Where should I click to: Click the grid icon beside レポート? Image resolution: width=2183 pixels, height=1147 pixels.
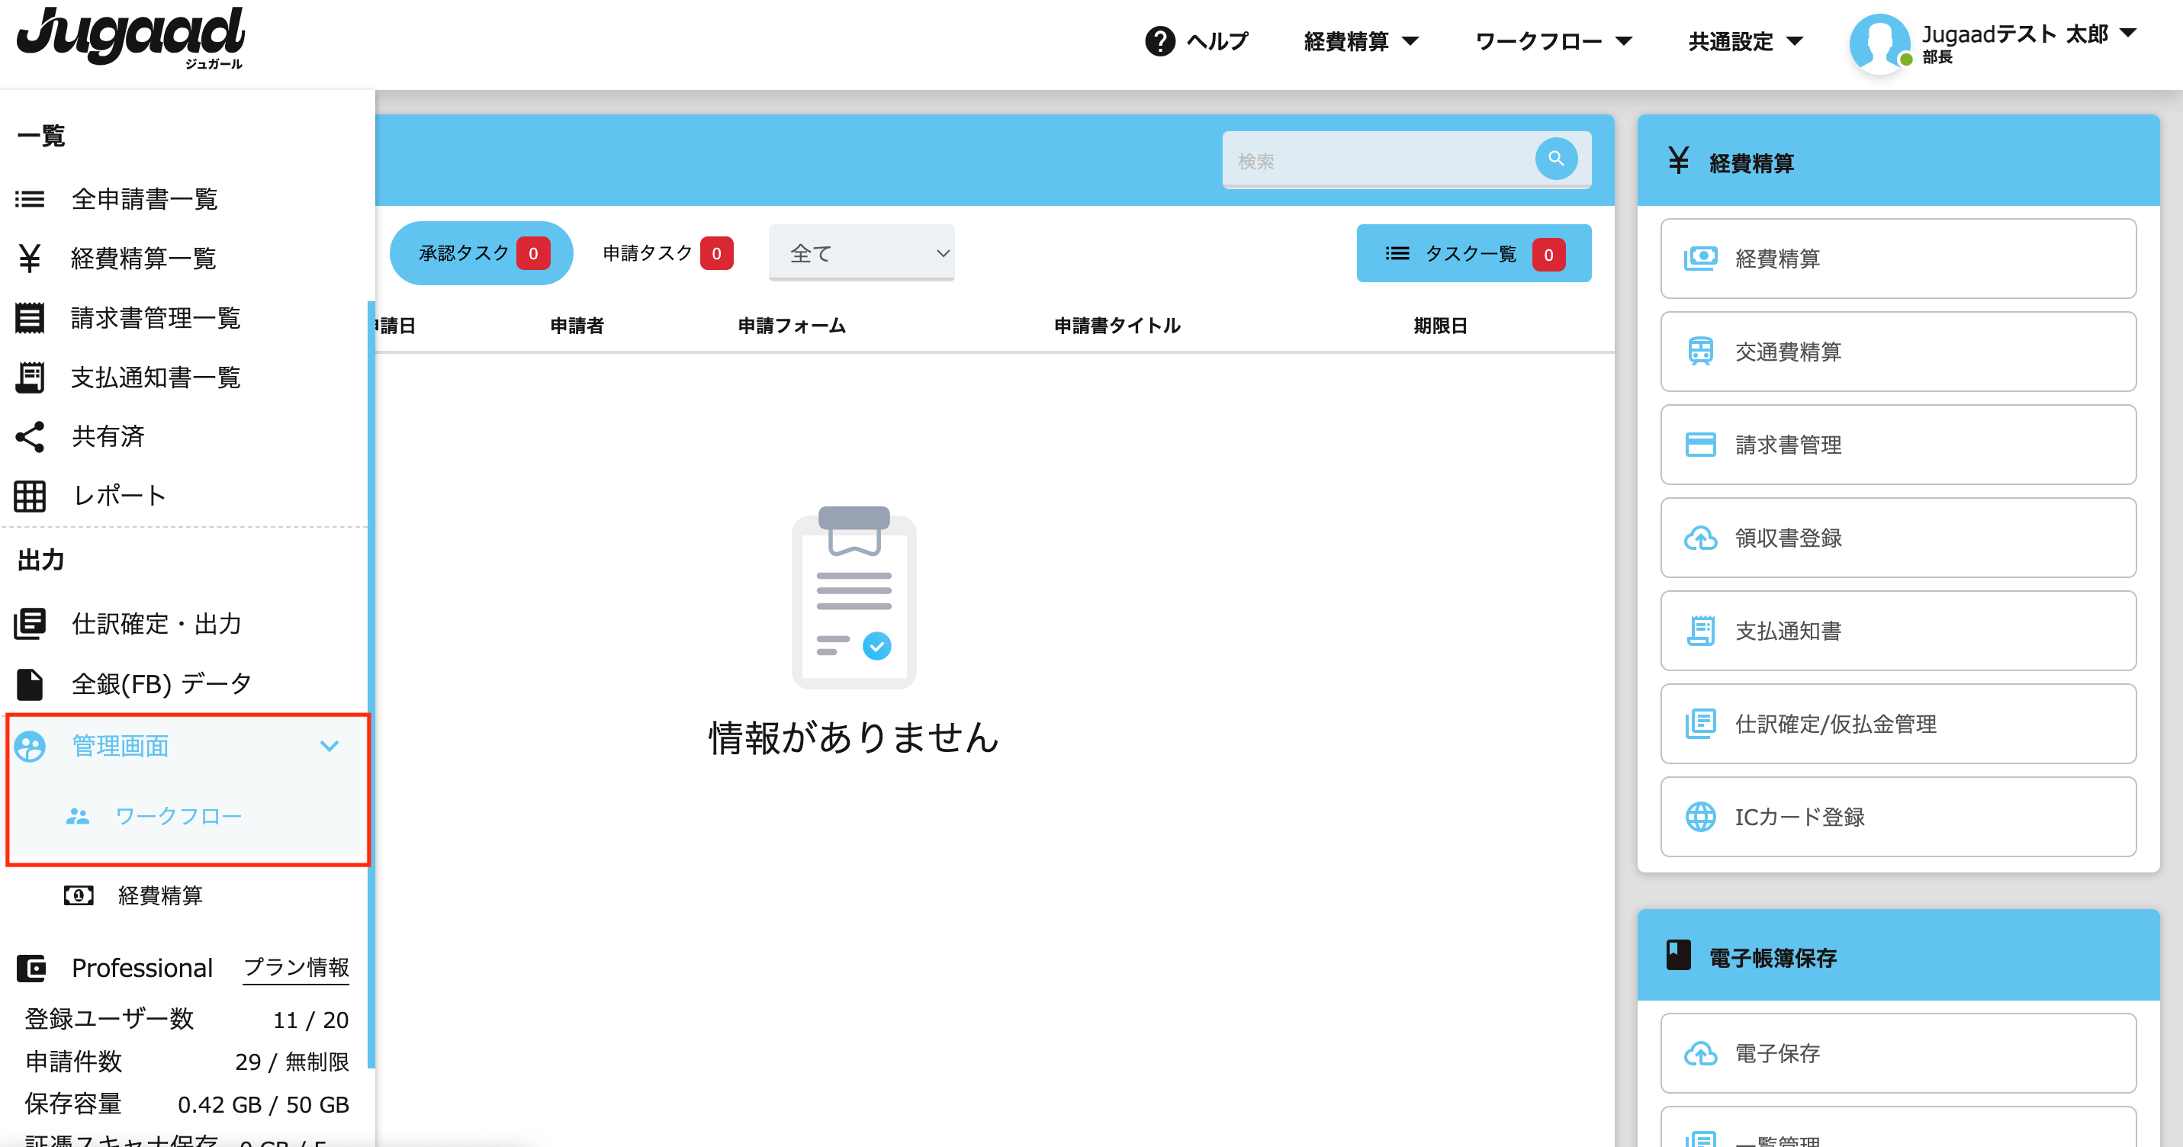coord(30,496)
